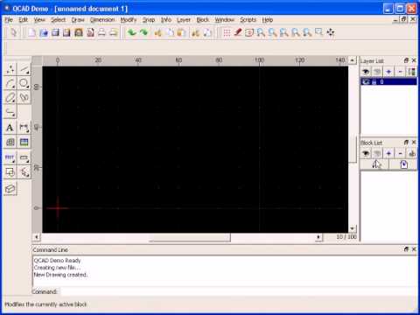Click the Cut toolbar icon

click(x=157, y=32)
